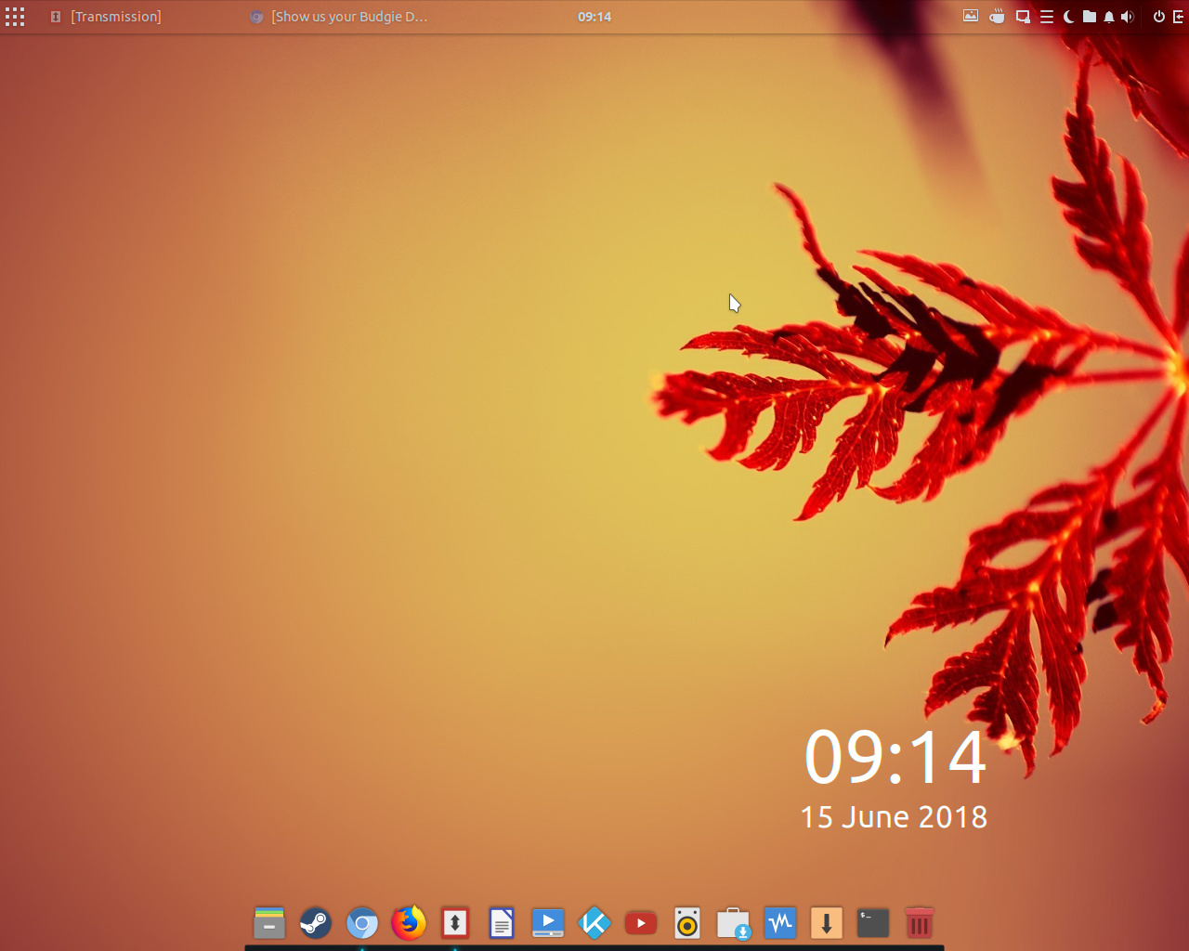1189x951 pixels.
Task: Open the panel clock showing 09:14
Action: [x=594, y=17]
